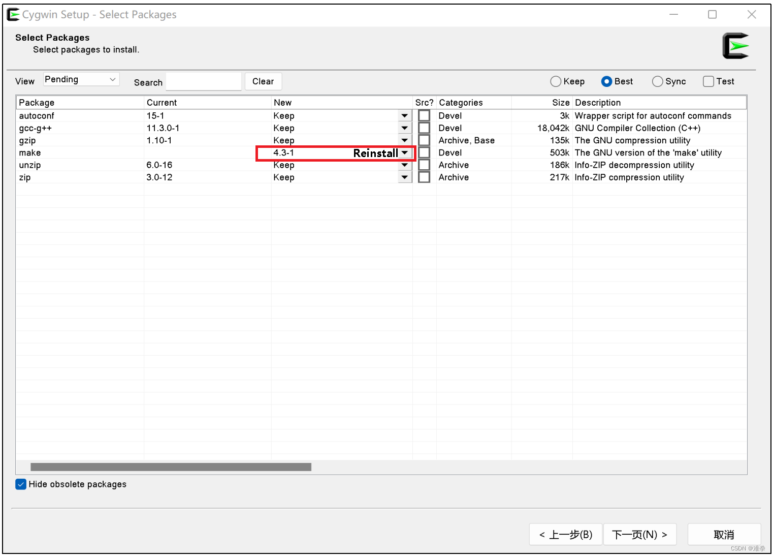Click current version 11.3.0-1
Screen dimensions: 773x556
(x=163, y=128)
